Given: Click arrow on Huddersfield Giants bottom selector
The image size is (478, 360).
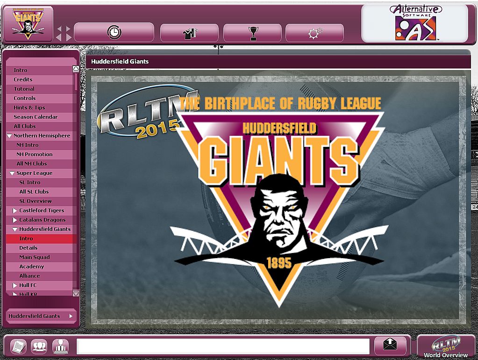Looking at the screenshot, I should point(71,316).
